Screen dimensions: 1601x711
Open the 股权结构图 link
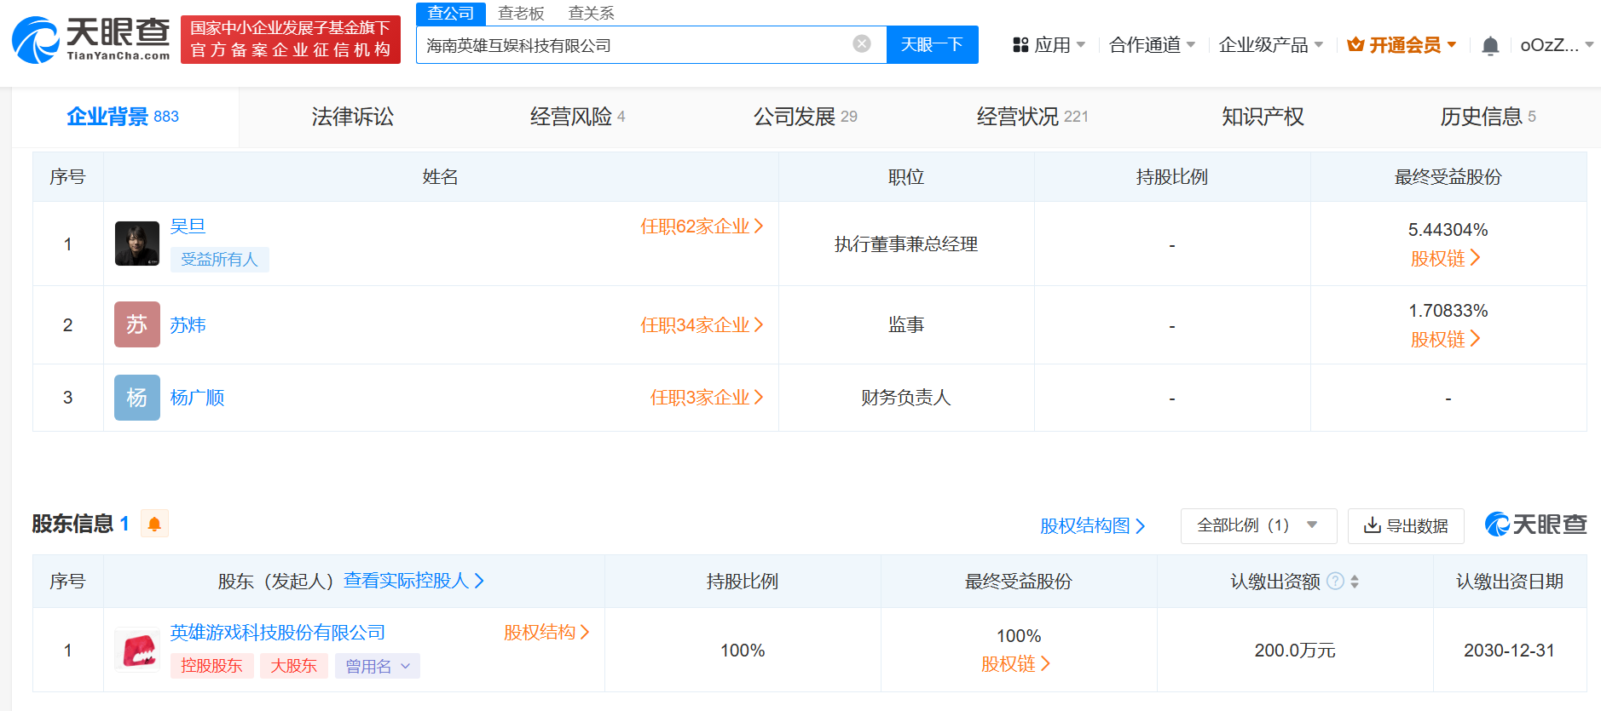tap(1093, 525)
